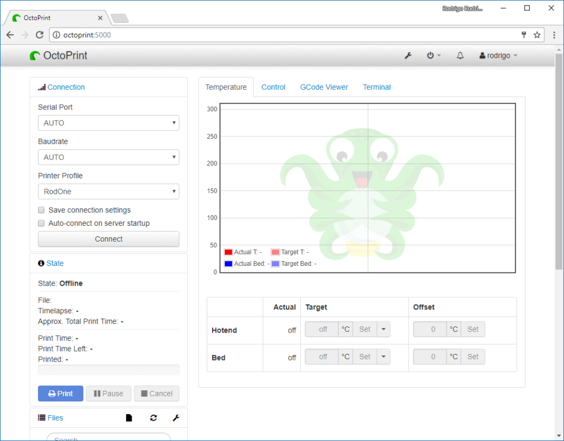This screenshot has width=564, height=441.
Task: Switch to the Temperature tab
Action: (226, 87)
